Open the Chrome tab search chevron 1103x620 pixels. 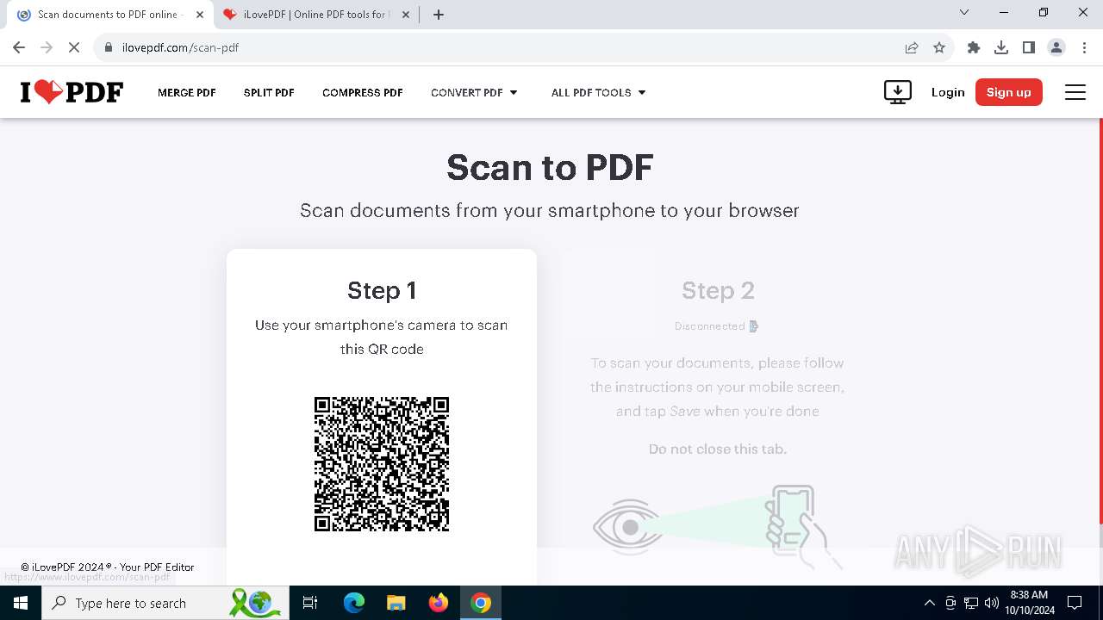(x=964, y=13)
